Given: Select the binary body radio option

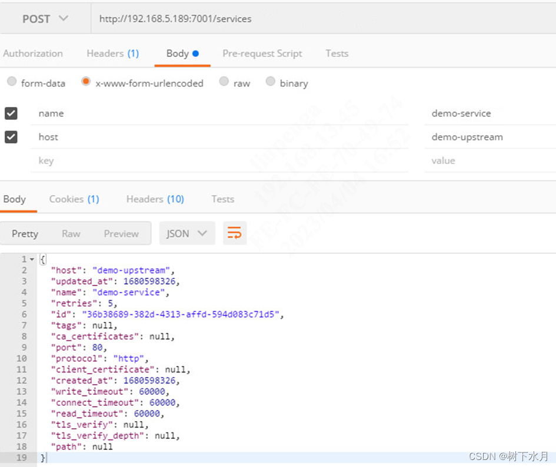Looking at the screenshot, I should point(270,82).
